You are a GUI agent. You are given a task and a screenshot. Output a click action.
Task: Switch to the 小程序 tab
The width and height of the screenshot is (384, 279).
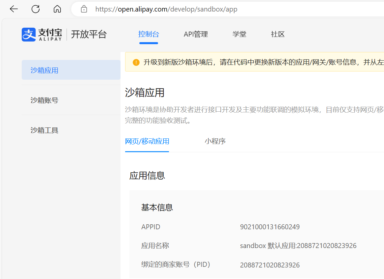[x=215, y=141]
